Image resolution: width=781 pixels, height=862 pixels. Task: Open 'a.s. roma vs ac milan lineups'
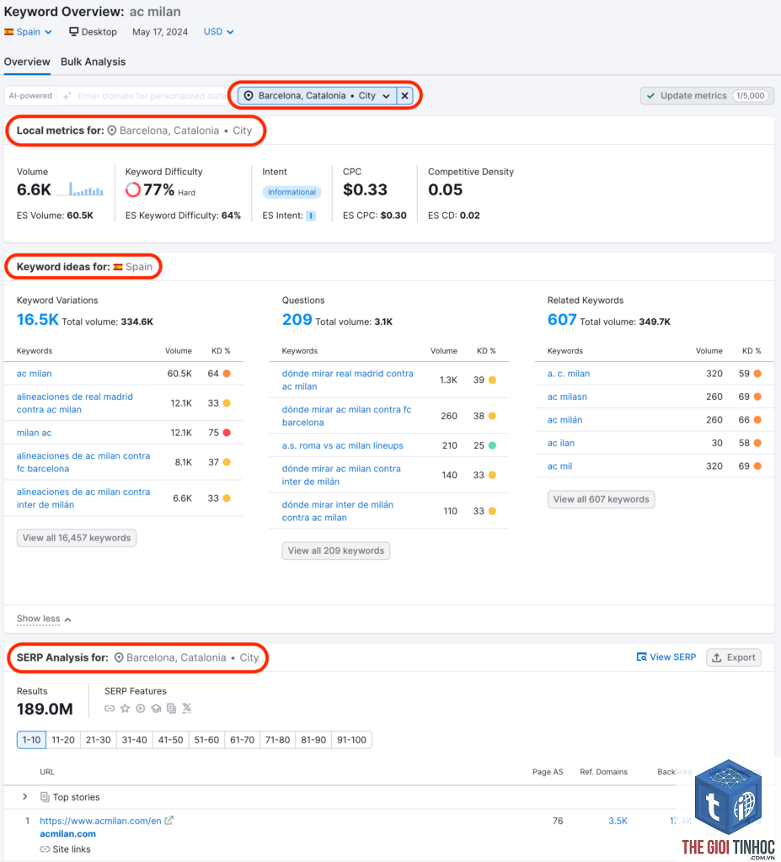342,446
